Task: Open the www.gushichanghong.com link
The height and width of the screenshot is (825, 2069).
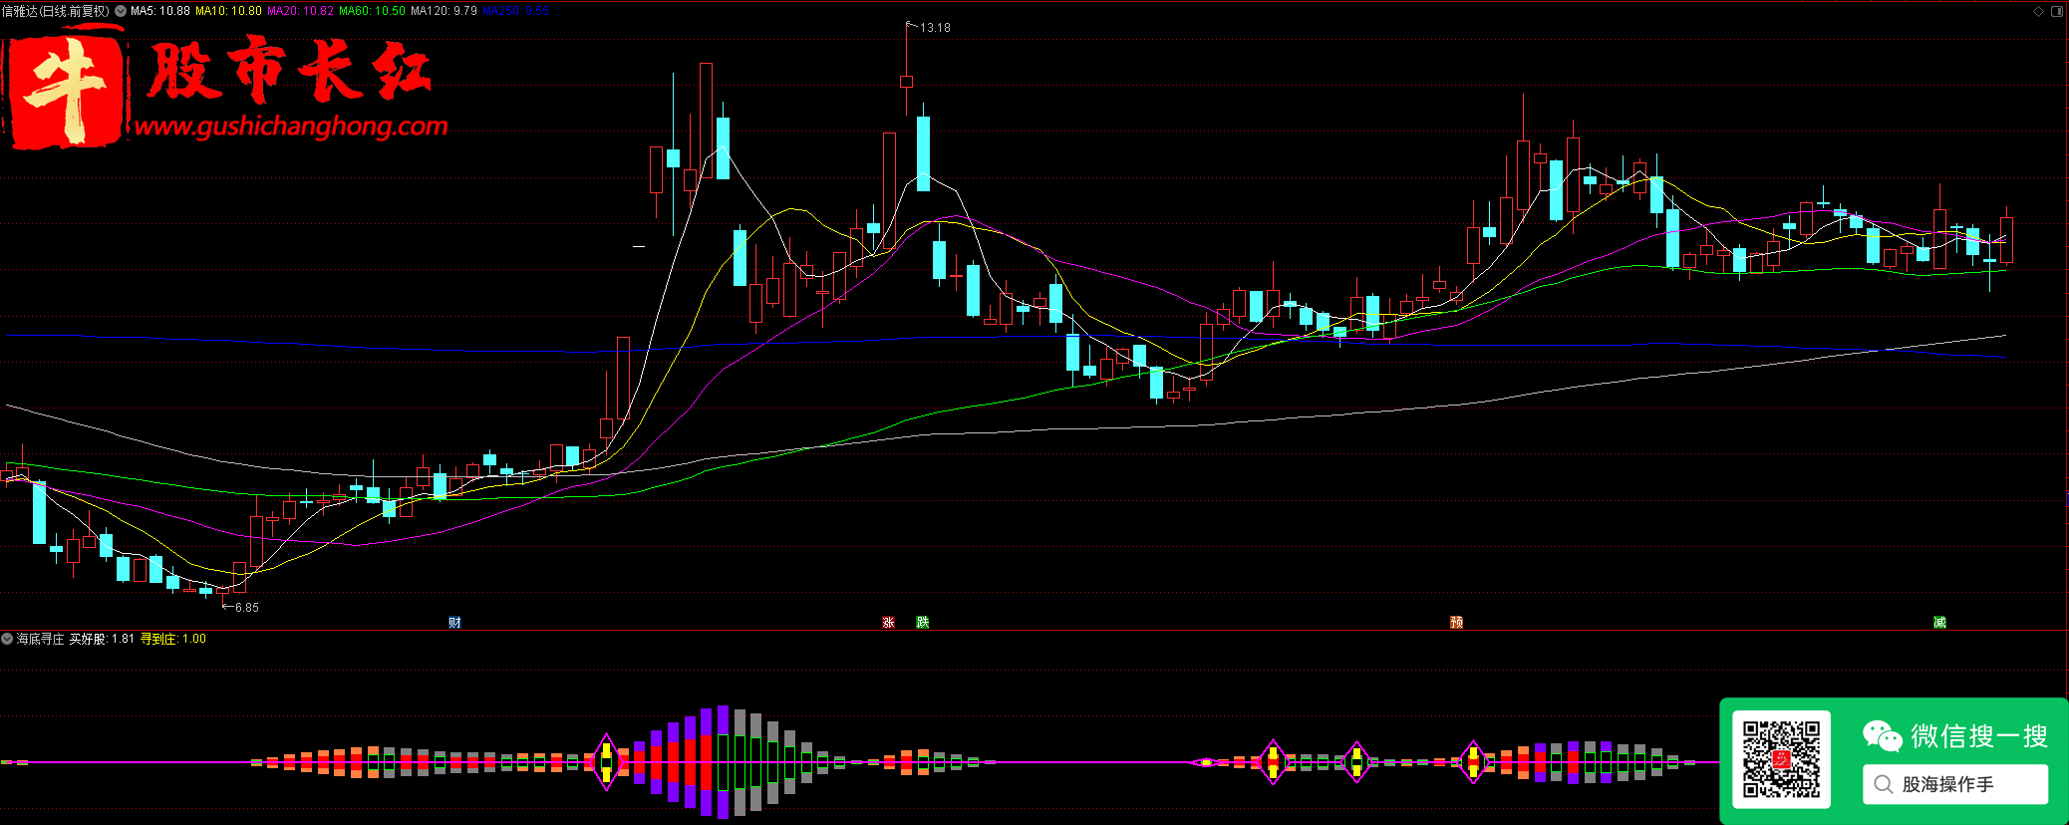Action: (291, 127)
